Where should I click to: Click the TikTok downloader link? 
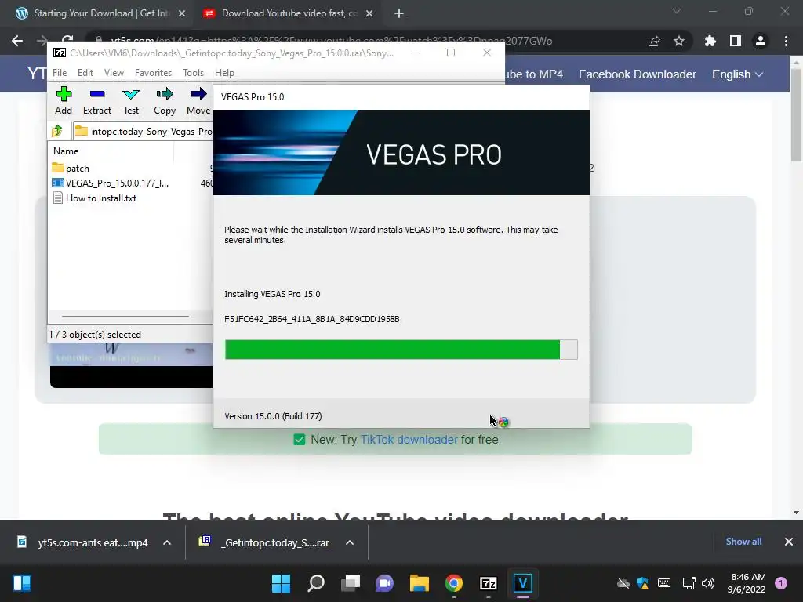[409, 439]
